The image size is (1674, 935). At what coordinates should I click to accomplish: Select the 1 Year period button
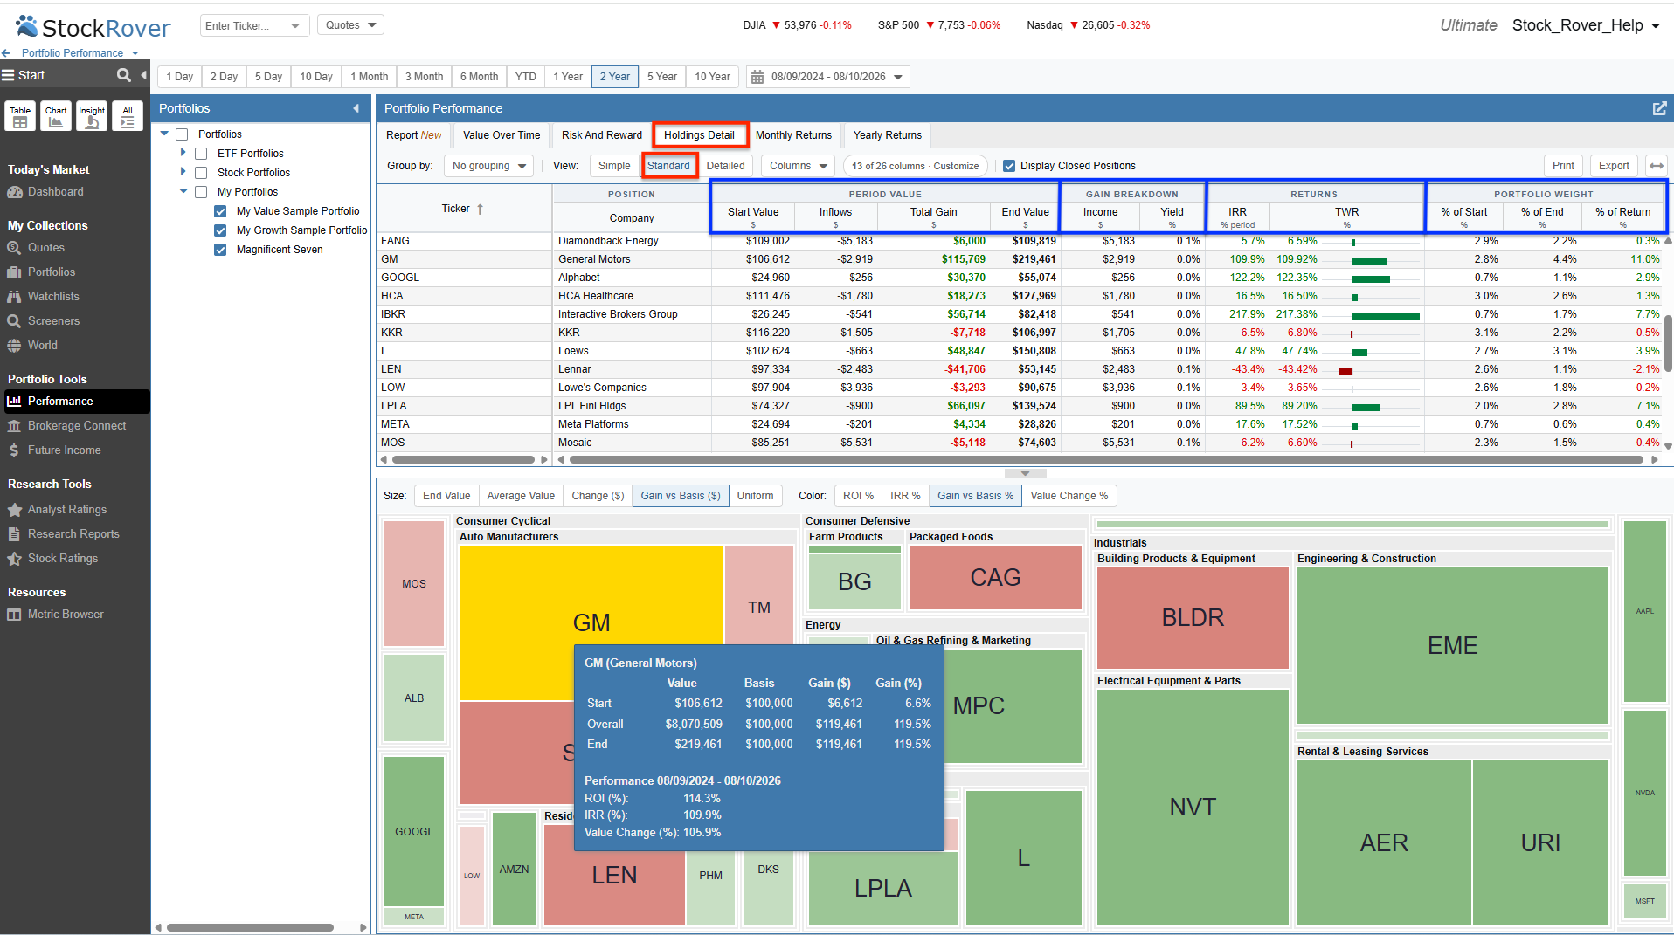point(567,77)
